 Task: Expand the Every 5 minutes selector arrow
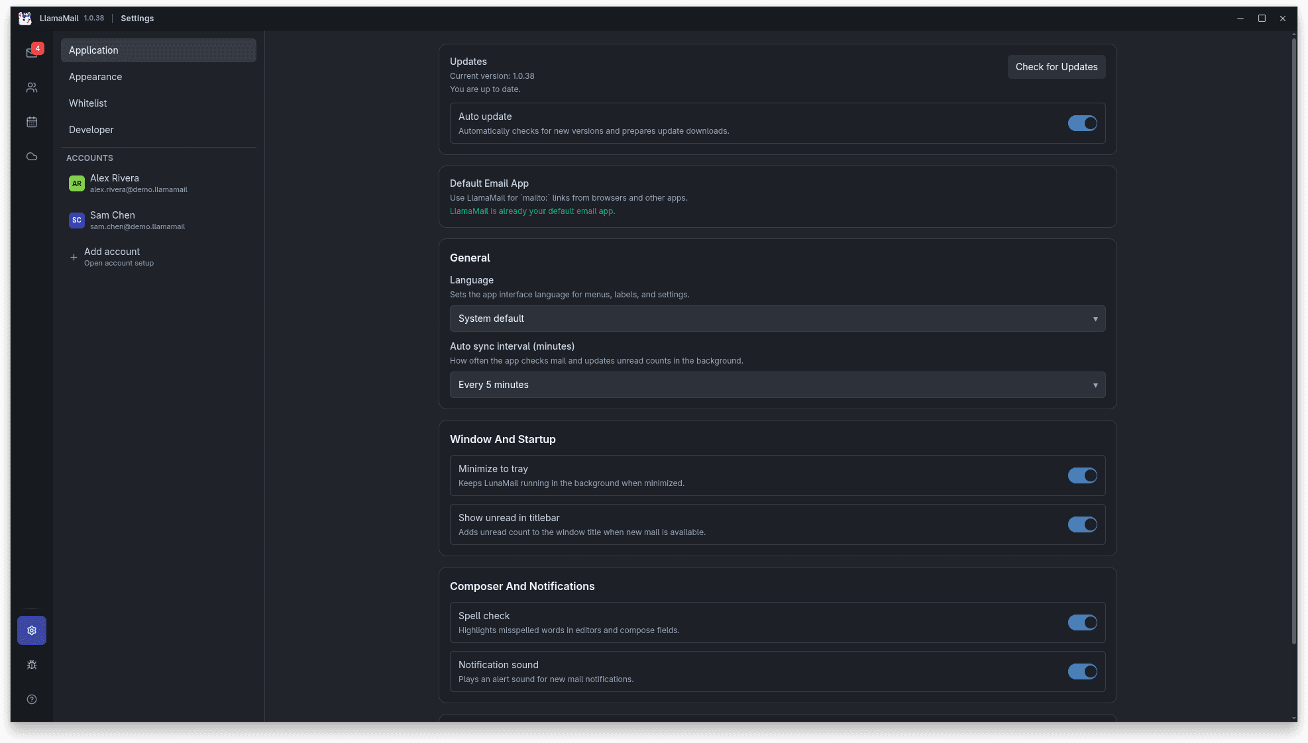coord(1095,385)
